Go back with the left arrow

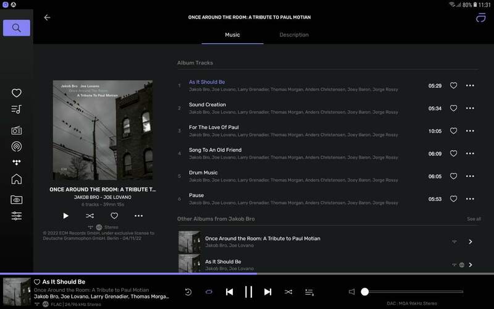(48, 18)
